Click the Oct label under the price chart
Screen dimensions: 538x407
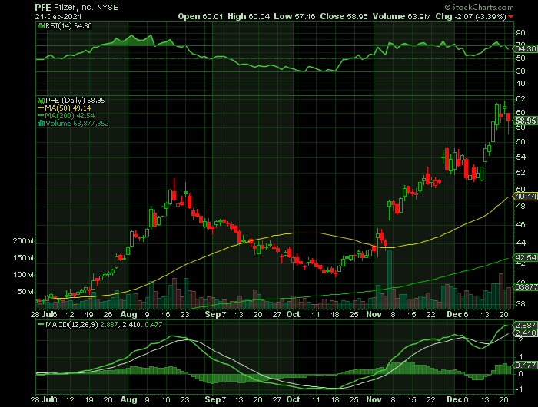293,314
